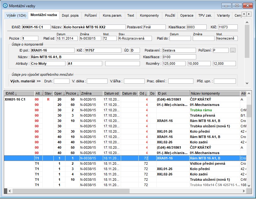Click the table's horizontal scrollbar thumb
256x199 pixels.
(71, 191)
